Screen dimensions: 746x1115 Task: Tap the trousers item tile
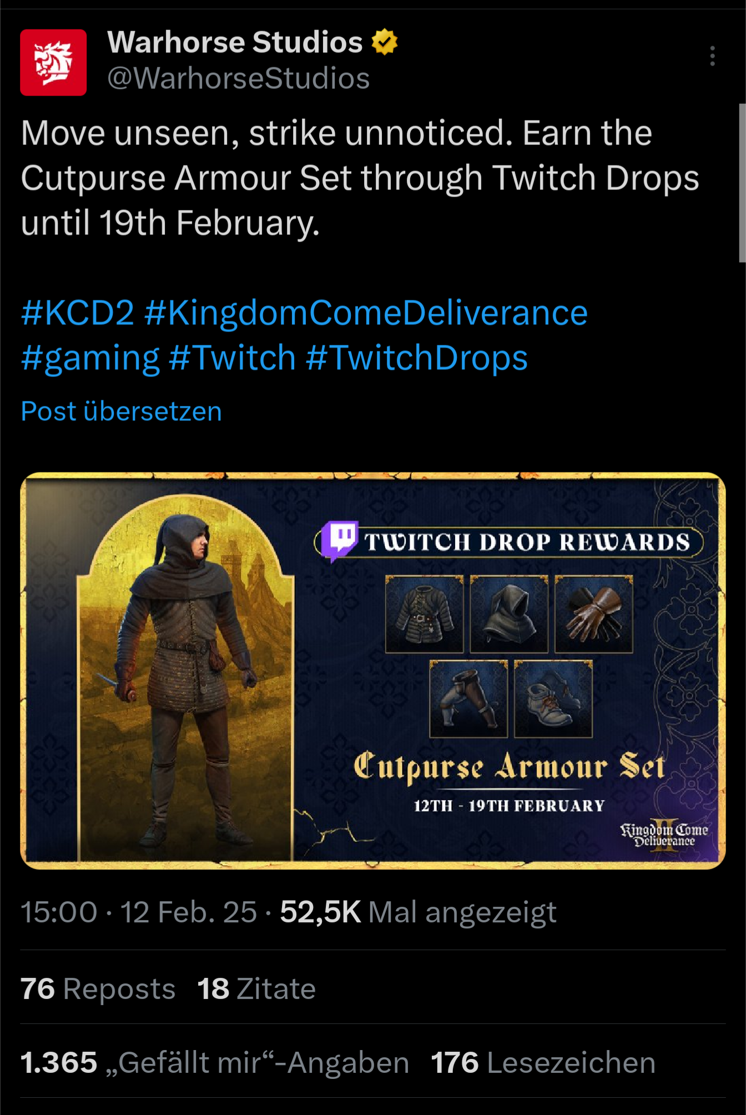(468, 699)
